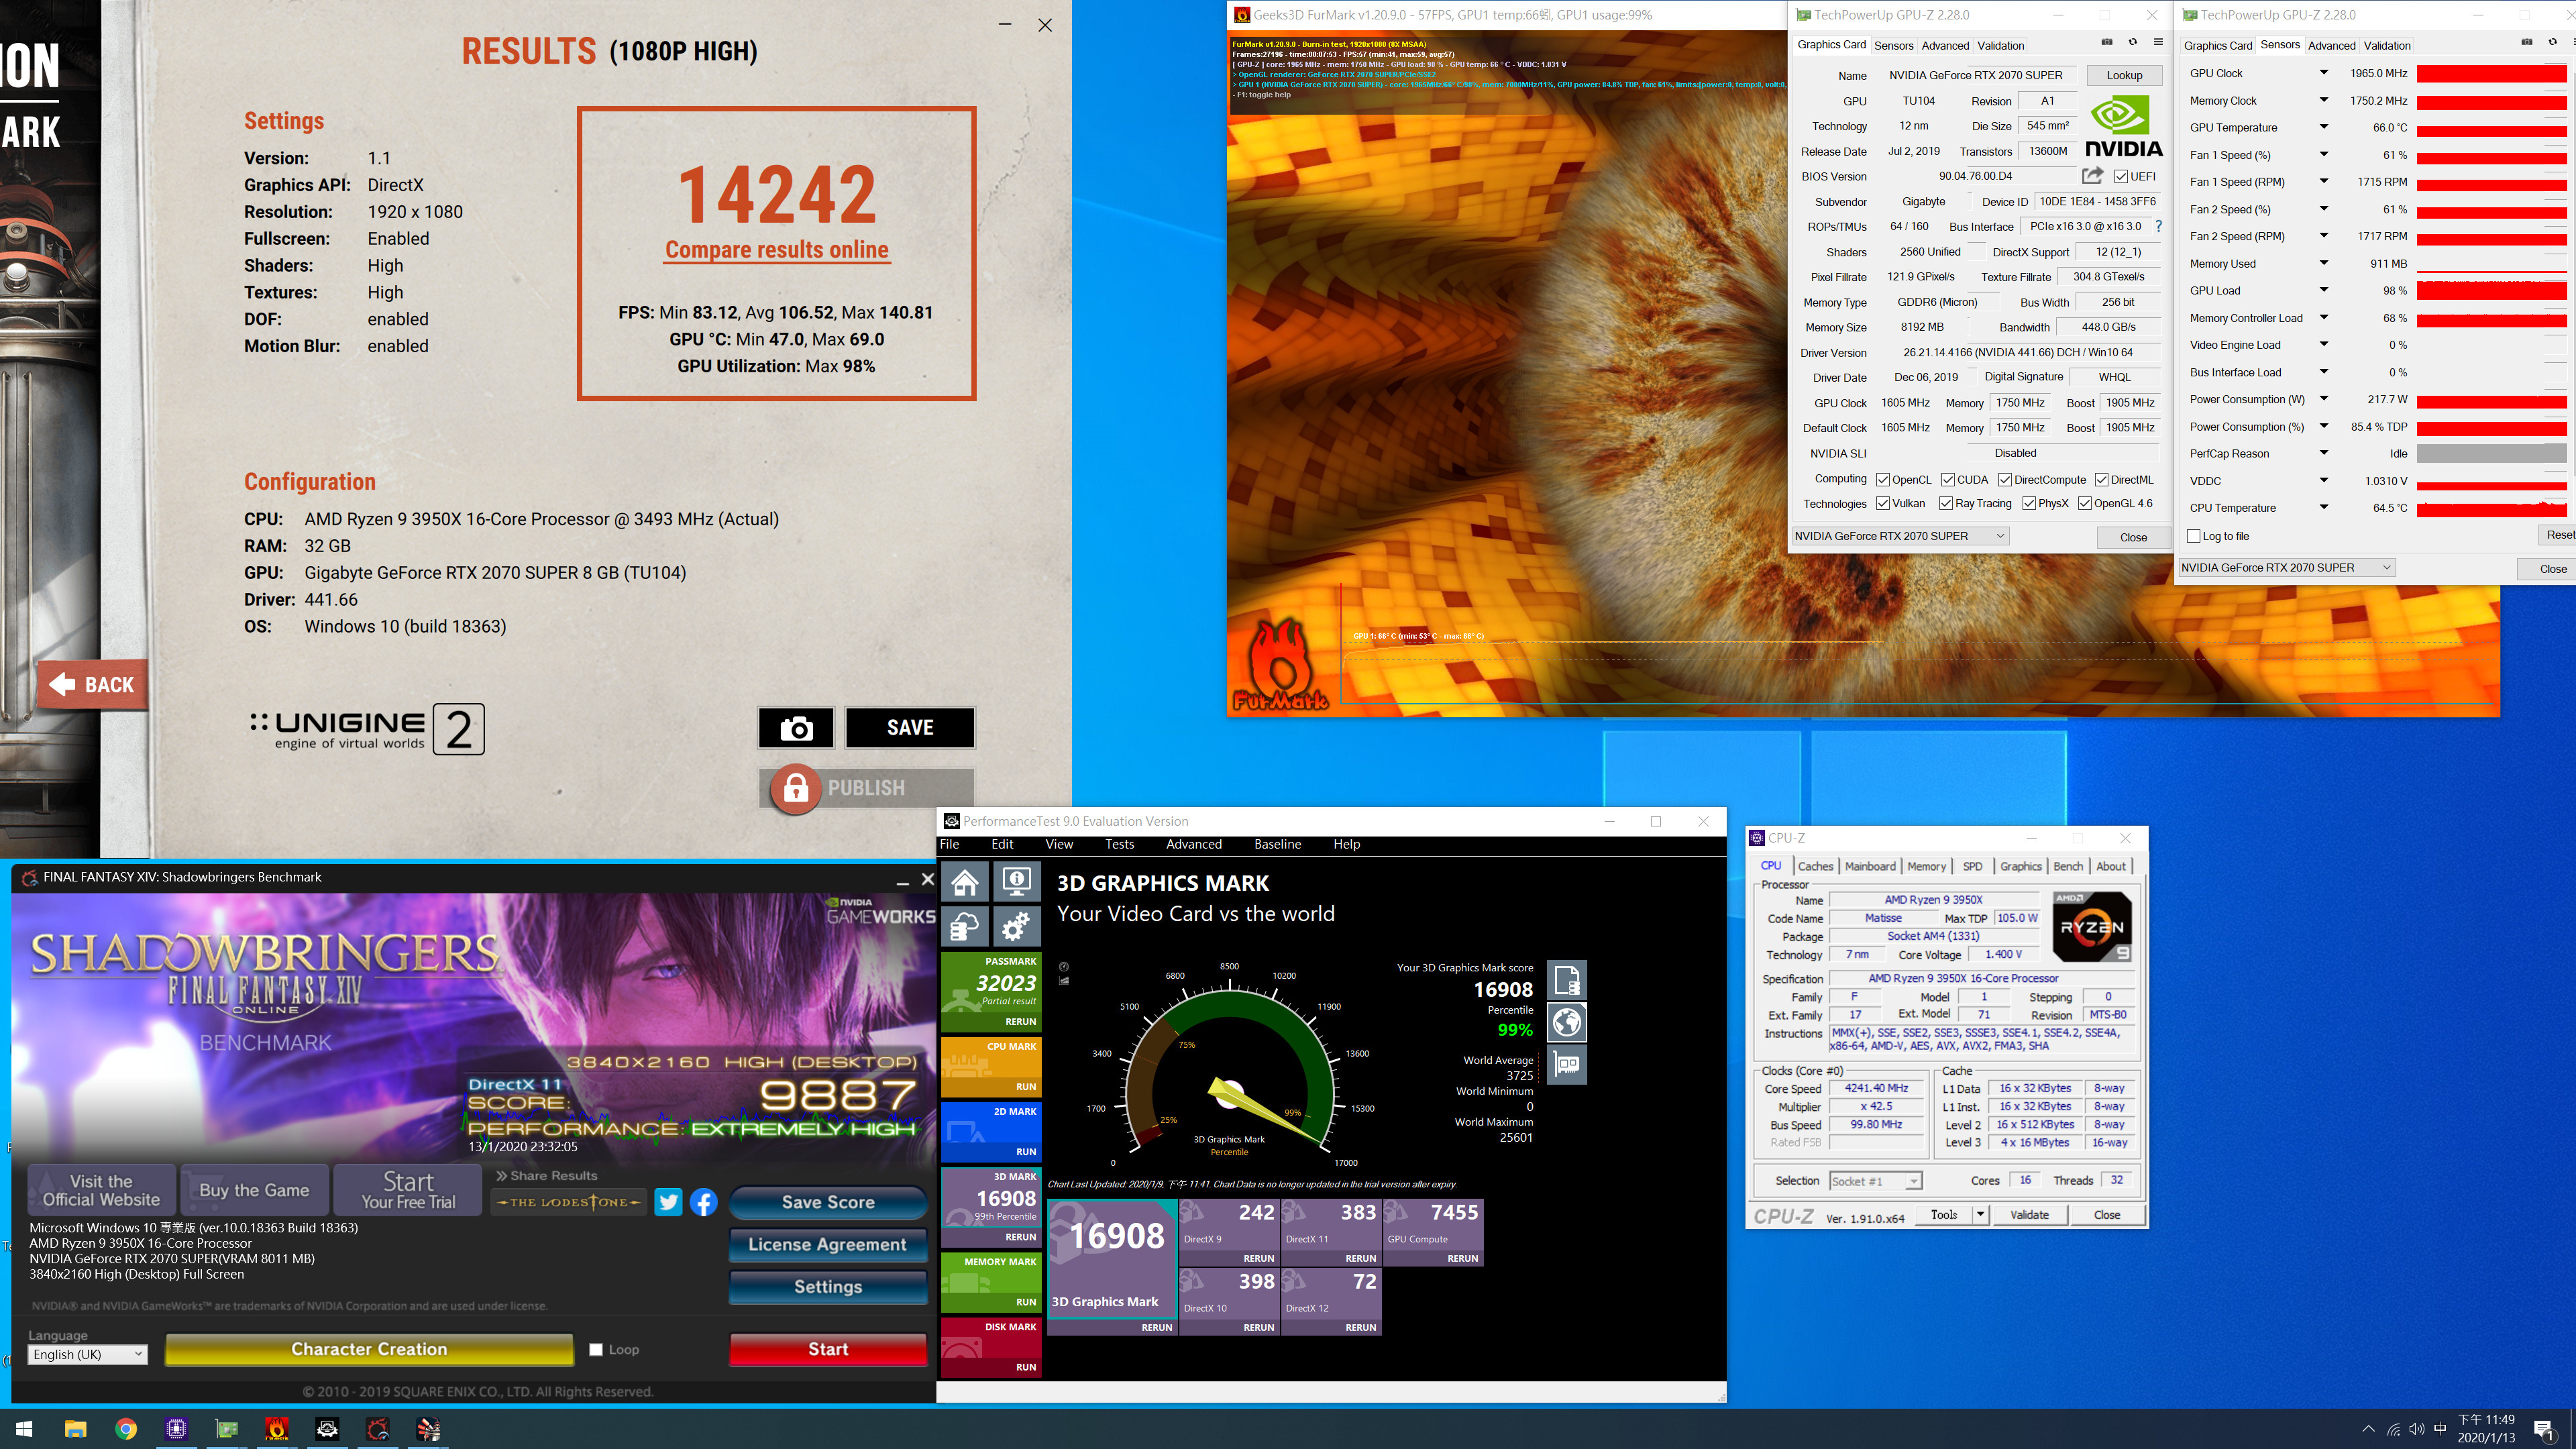Screen dimensions: 2576x1449
Task: Open the Socket #1 selection dropdown in CPU-Z
Action: [1876, 1181]
